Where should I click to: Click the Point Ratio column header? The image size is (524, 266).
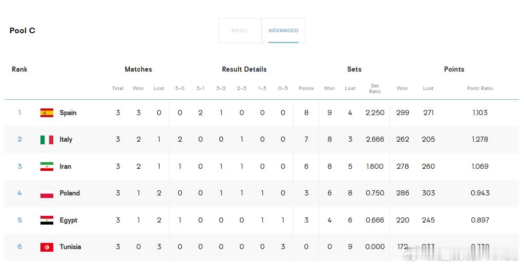pyautogui.click(x=480, y=88)
